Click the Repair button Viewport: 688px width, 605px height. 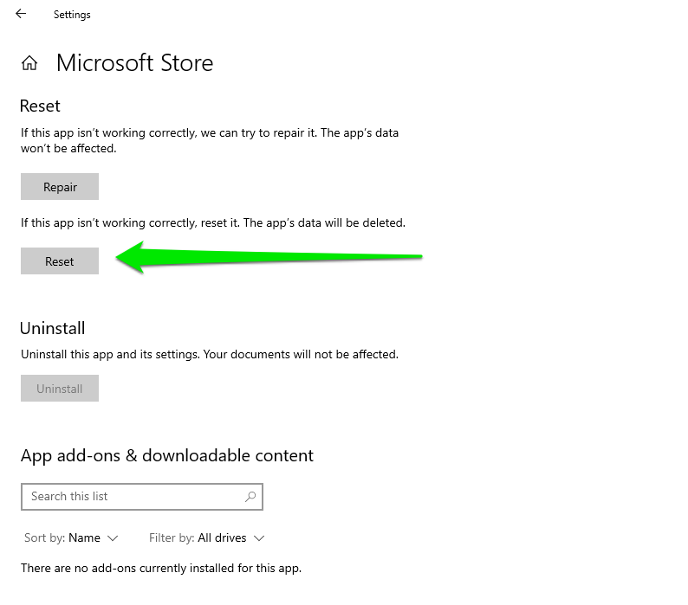point(60,187)
